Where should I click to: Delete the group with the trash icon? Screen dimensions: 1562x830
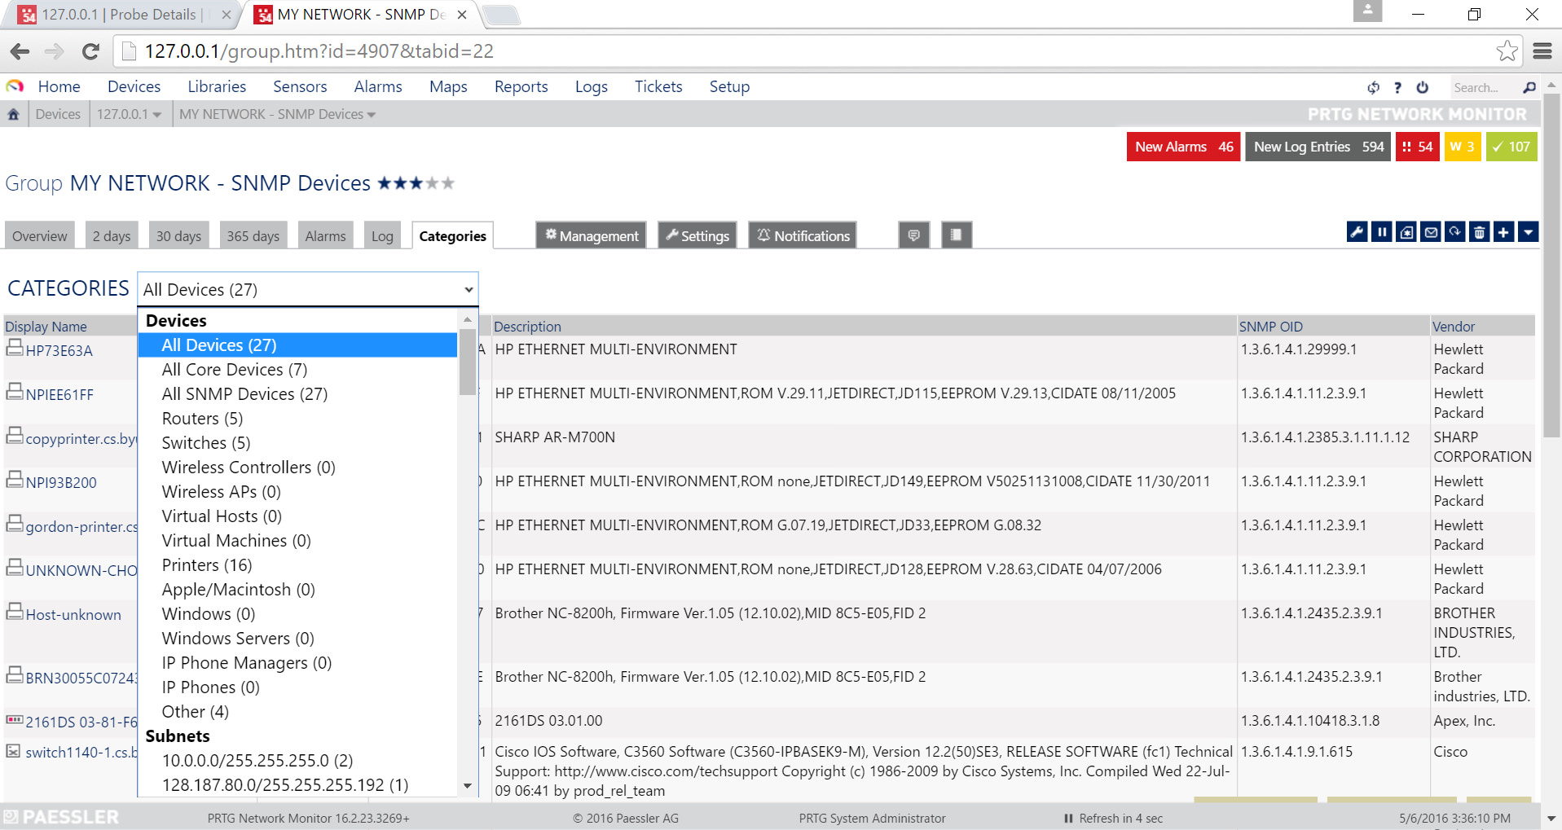[x=1479, y=233]
